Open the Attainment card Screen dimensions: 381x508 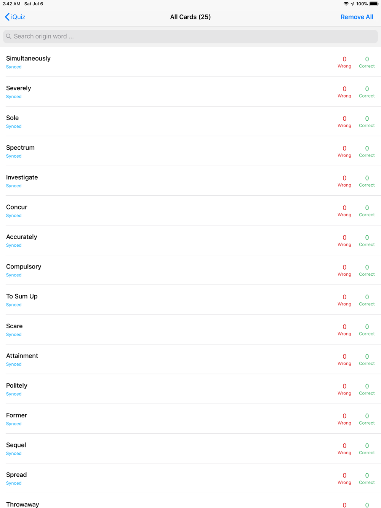click(x=190, y=359)
